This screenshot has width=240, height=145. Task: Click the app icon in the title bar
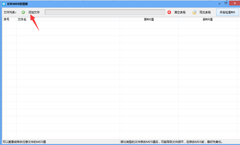[4, 4]
